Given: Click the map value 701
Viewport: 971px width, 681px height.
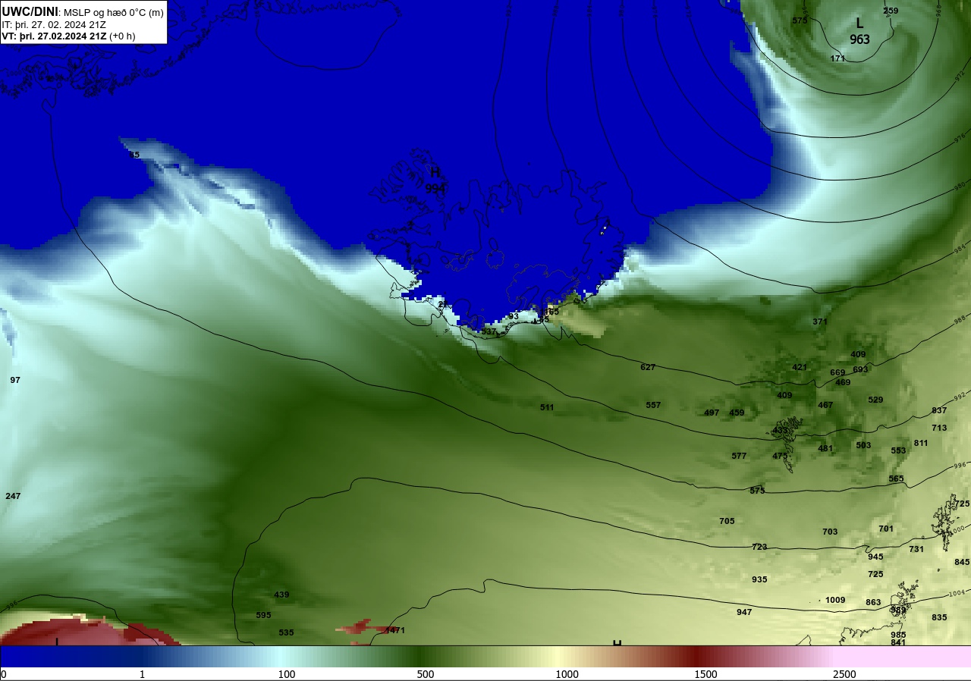Looking at the screenshot, I should [x=886, y=529].
